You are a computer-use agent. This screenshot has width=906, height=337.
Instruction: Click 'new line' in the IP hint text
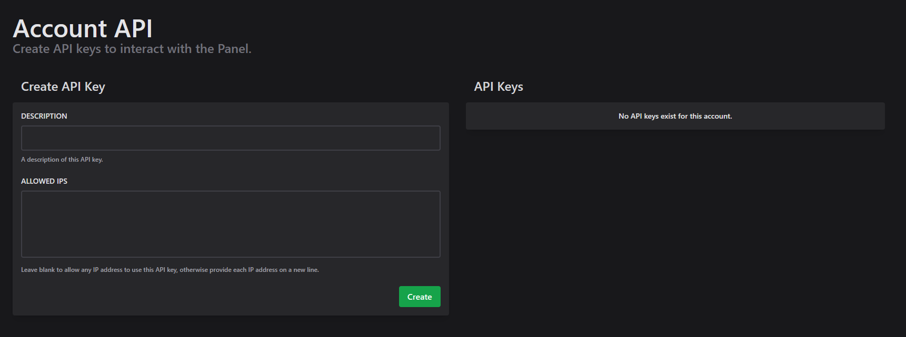click(305, 270)
